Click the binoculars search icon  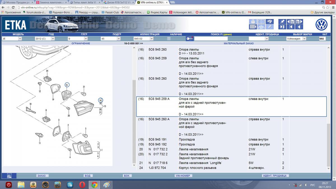tap(269, 22)
